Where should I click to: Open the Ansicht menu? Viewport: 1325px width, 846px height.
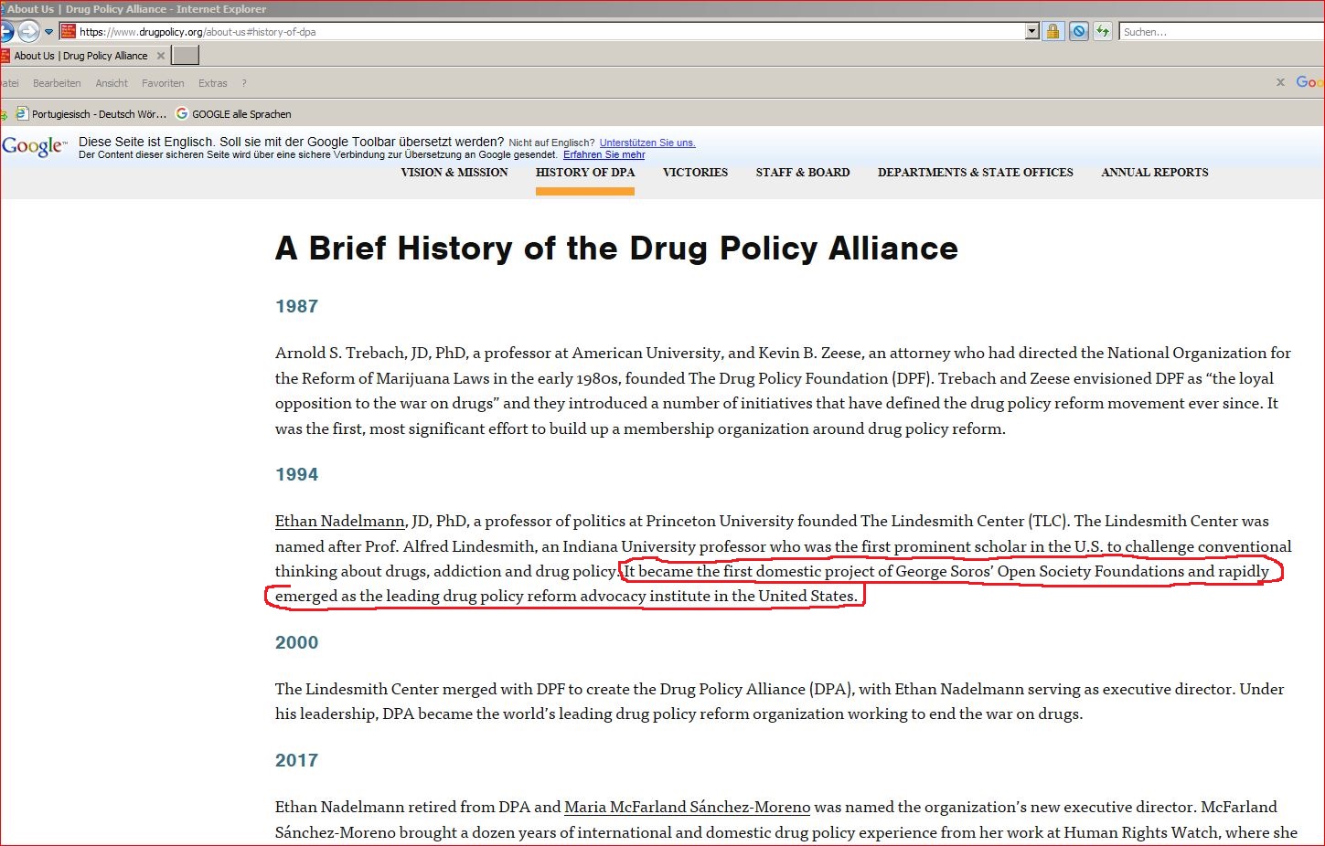click(x=112, y=83)
